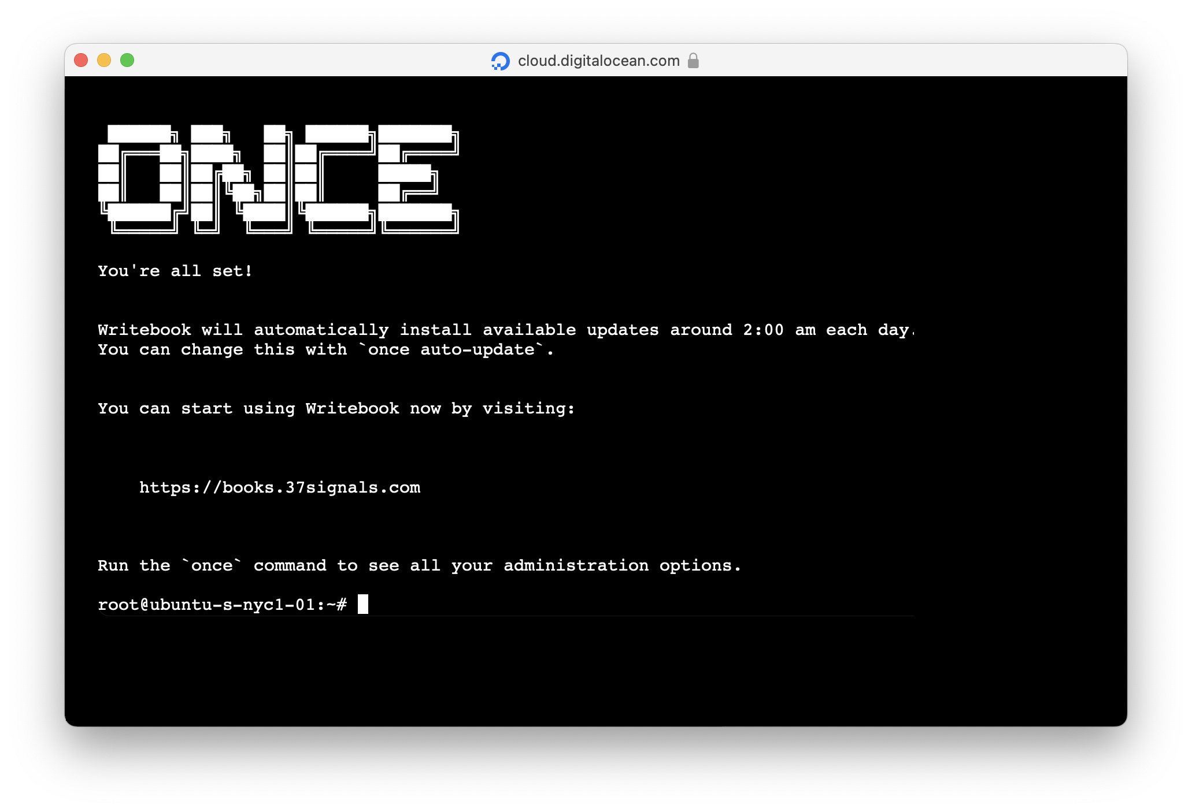Screen dimensions: 1192x812
Task: Click the blinking terminal cursor block
Action: (x=363, y=604)
